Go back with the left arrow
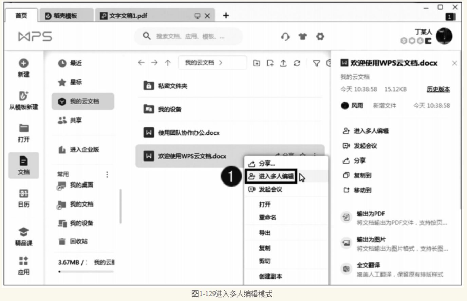This screenshot has width=467, height=301. (x=141, y=63)
